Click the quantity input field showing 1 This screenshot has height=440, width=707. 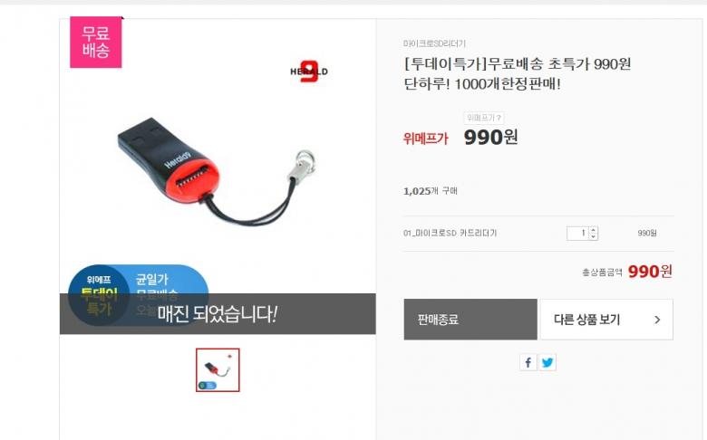point(578,233)
